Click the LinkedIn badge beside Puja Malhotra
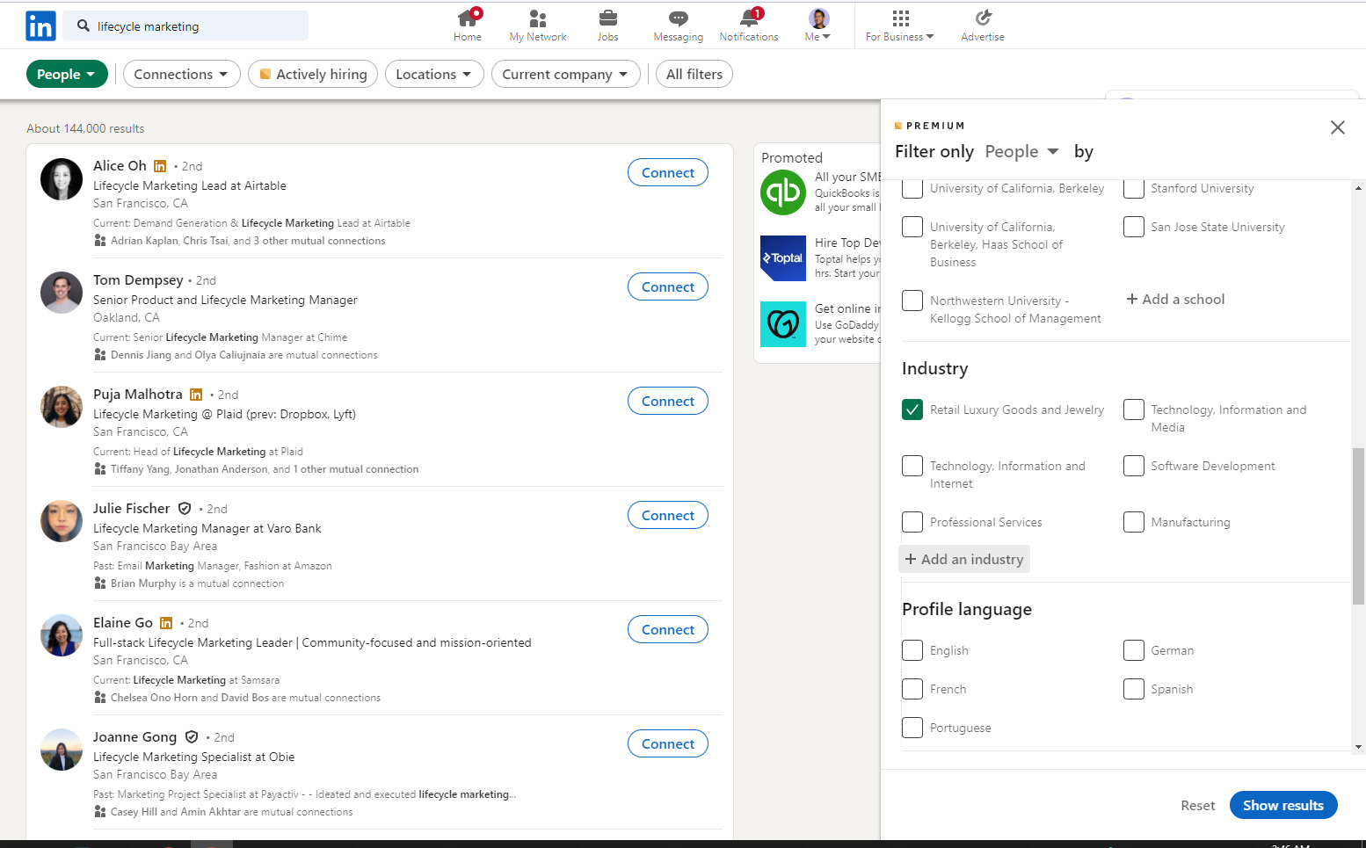This screenshot has height=848, width=1366. [x=196, y=395]
